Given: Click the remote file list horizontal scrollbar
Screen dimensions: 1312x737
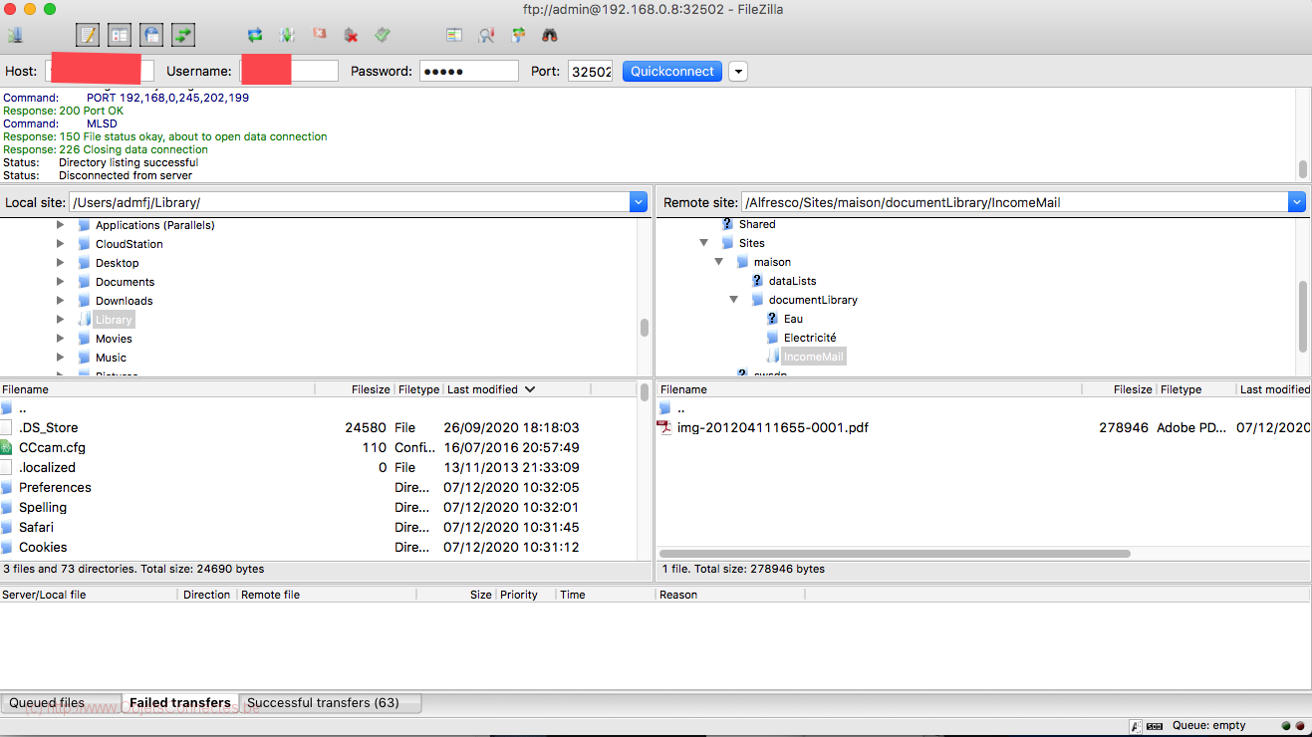Looking at the screenshot, I should [x=895, y=554].
